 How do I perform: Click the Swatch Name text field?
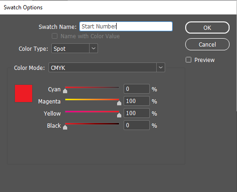[x=126, y=27]
